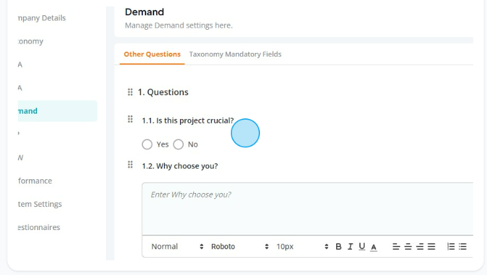
Task: Click the Why choose you text field
Action: click(x=308, y=209)
